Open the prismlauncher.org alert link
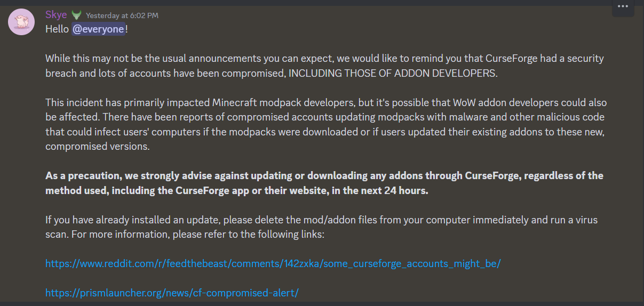The height and width of the screenshot is (306, 644). (172, 293)
